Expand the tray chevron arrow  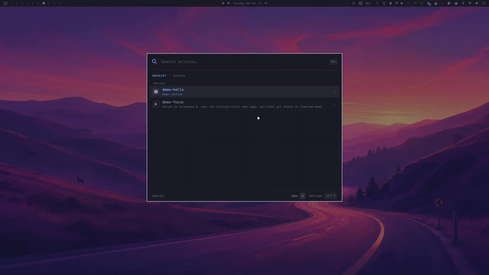coord(347,3)
